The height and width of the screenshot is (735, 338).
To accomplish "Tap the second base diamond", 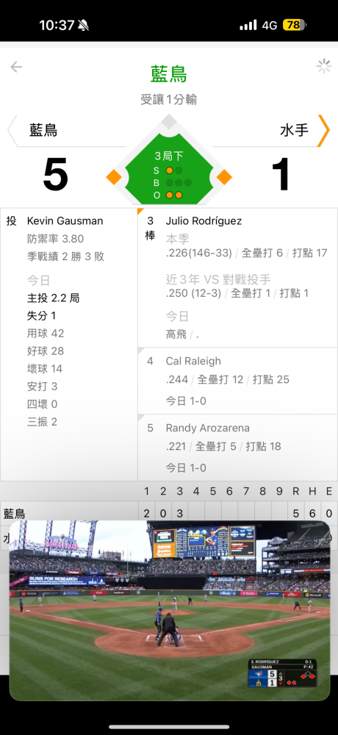I will click(x=169, y=122).
